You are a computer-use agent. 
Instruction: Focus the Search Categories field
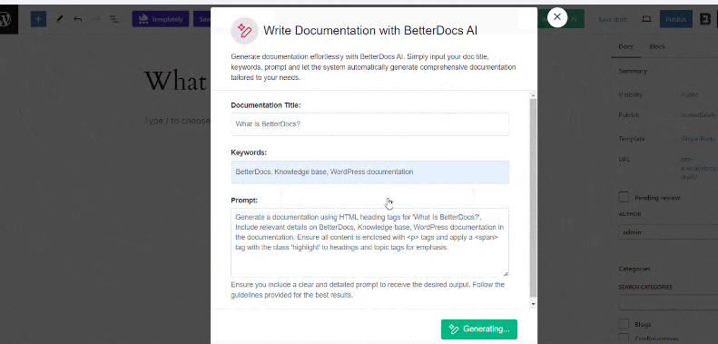pyautogui.click(x=668, y=302)
